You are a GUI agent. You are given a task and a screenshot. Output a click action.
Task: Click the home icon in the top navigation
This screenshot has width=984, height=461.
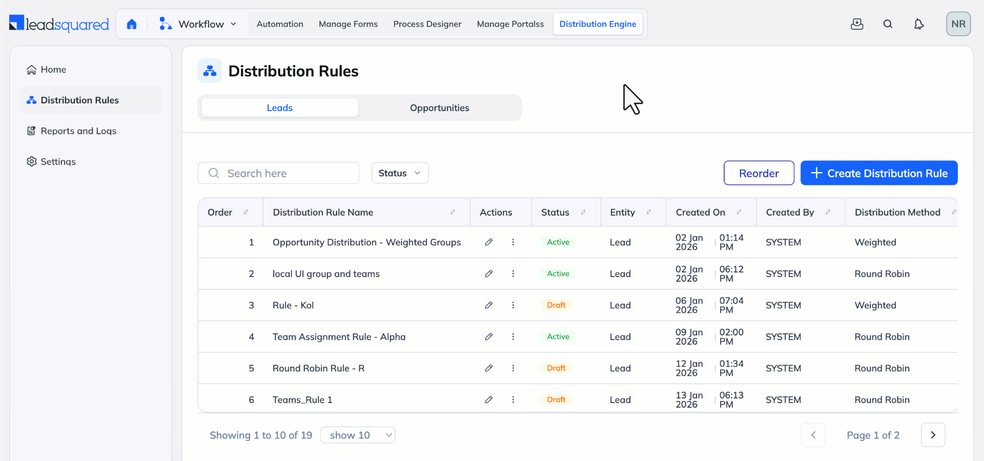click(132, 24)
